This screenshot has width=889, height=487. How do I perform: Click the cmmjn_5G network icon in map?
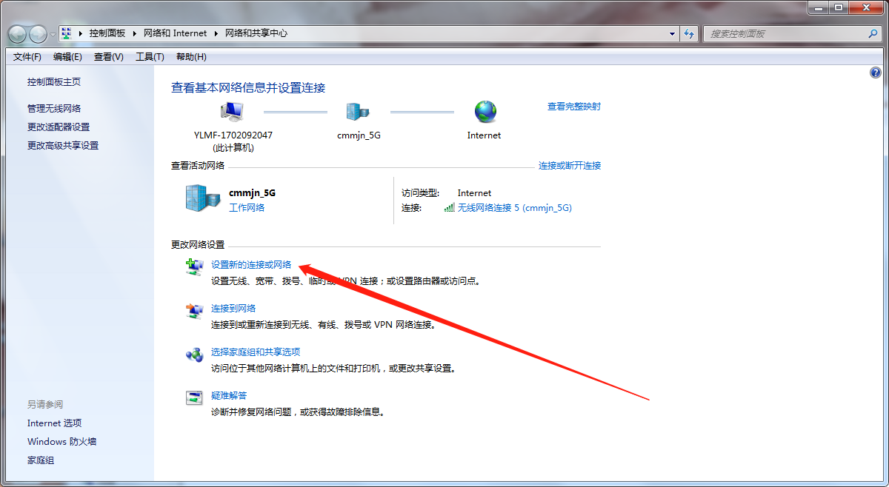[x=358, y=112]
